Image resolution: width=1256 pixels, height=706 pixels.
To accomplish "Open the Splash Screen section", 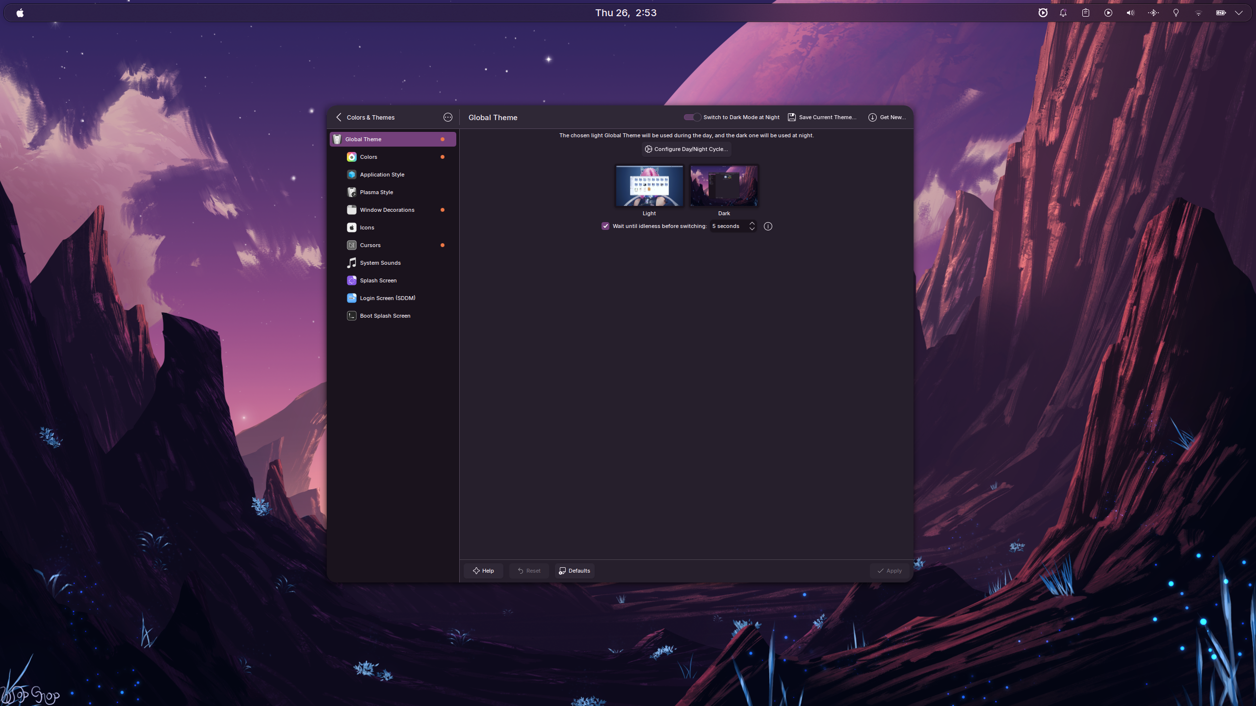I will (378, 280).
